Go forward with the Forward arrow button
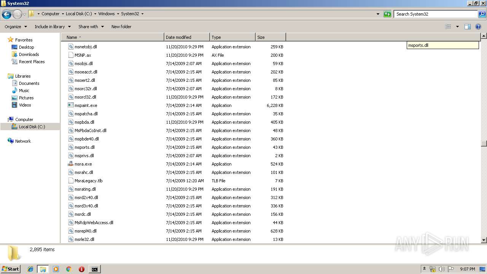487x274 pixels. [x=17, y=14]
